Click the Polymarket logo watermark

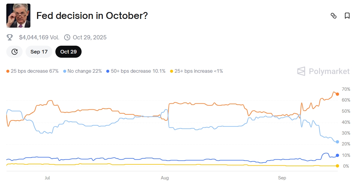(x=323, y=71)
